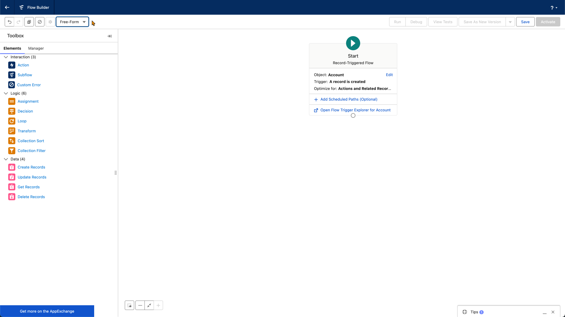Click the zoom out minus button
The image size is (565, 317).
(140, 306)
